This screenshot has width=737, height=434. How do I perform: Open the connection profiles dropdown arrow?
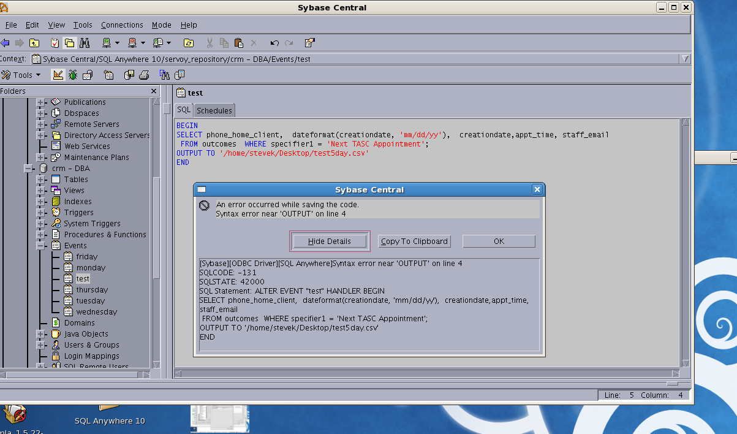(168, 43)
